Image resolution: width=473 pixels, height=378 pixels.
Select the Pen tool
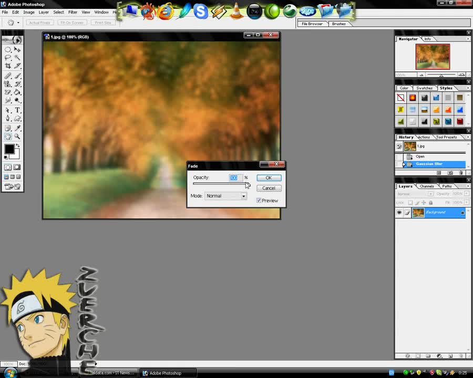tap(8, 119)
